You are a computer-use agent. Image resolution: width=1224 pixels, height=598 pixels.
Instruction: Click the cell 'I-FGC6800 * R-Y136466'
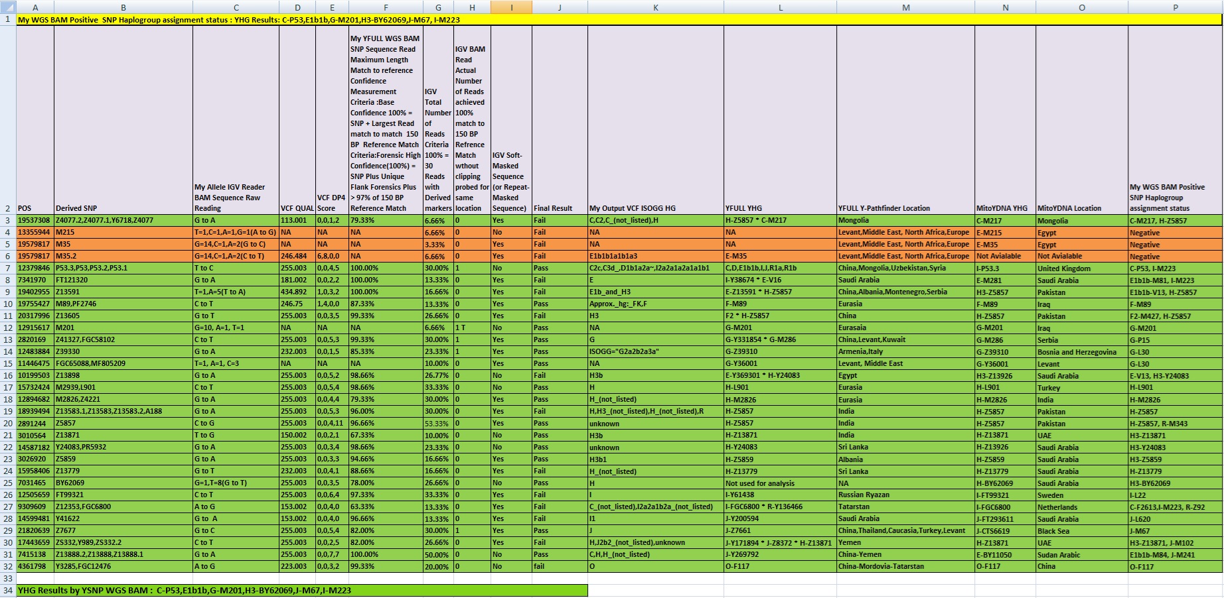pos(780,507)
